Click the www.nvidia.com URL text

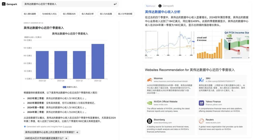tap(161, 105)
